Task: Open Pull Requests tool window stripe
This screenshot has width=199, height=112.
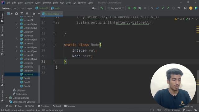Action: click(2, 48)
